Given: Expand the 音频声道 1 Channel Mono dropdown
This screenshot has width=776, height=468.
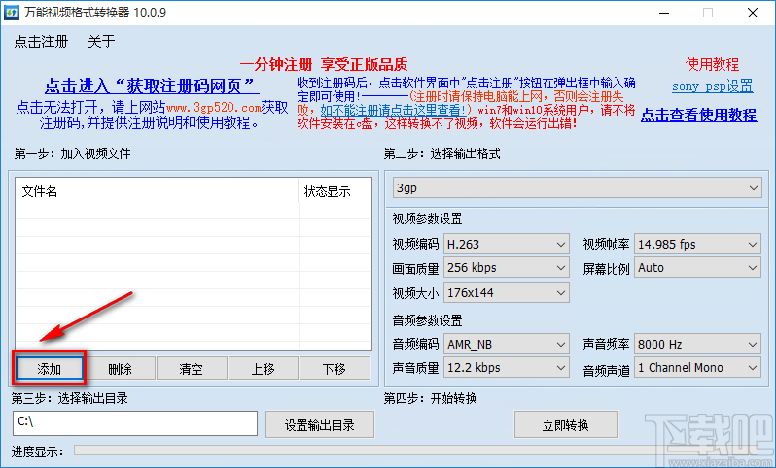Looking at the screenshot, I should tap(697, 368).
